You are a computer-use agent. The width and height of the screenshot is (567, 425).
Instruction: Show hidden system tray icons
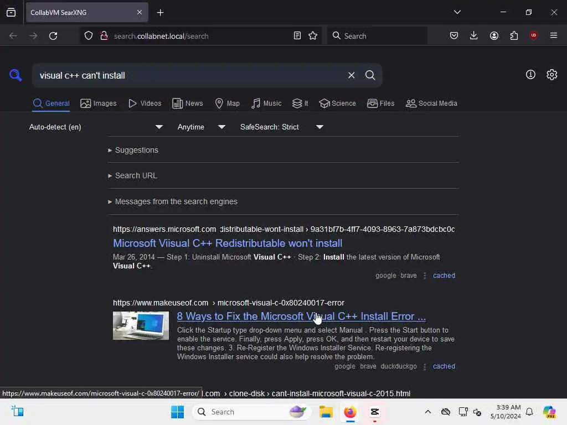428,412
